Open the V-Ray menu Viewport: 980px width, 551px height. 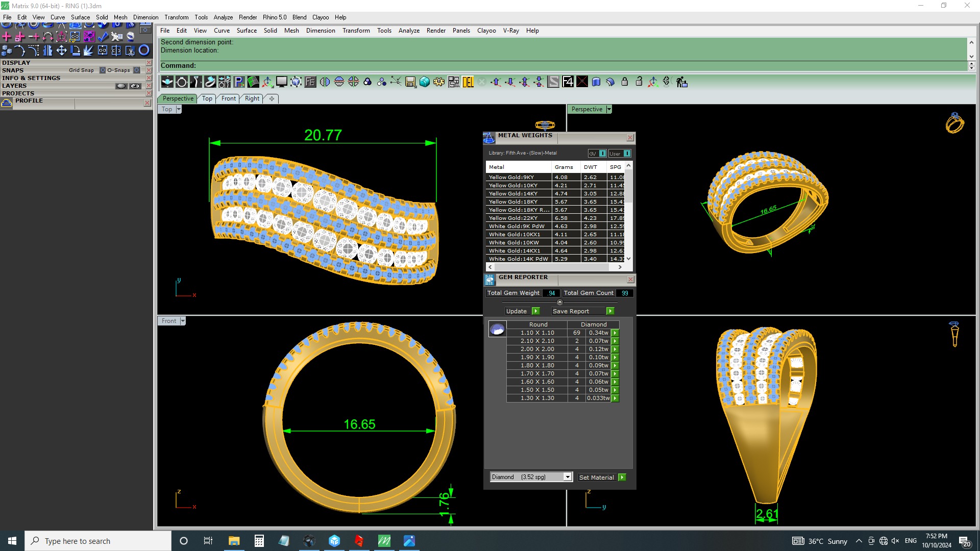click(511, 31)
